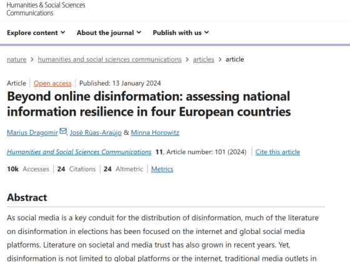Click the Published: 13 January 2024 date
350x262 pixels.
[120, 84]
